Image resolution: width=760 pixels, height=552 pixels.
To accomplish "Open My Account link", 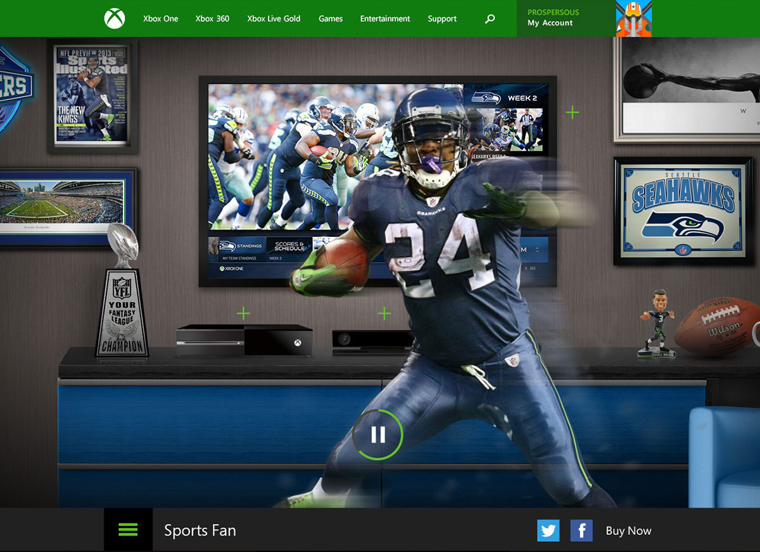I will 550,23.
